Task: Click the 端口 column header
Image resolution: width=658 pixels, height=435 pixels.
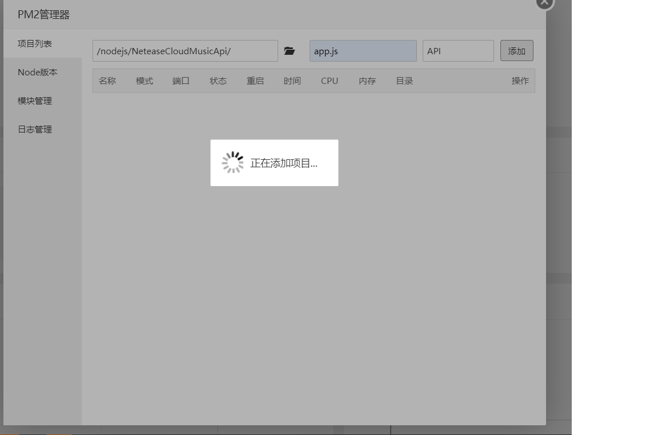Action: coord(180,80)
